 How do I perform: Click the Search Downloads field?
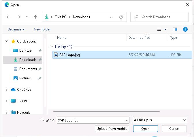point(161,17)
